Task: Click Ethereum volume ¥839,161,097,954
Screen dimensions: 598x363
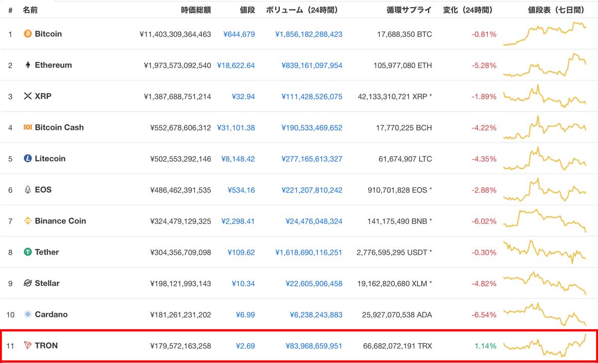Action: 311,65
